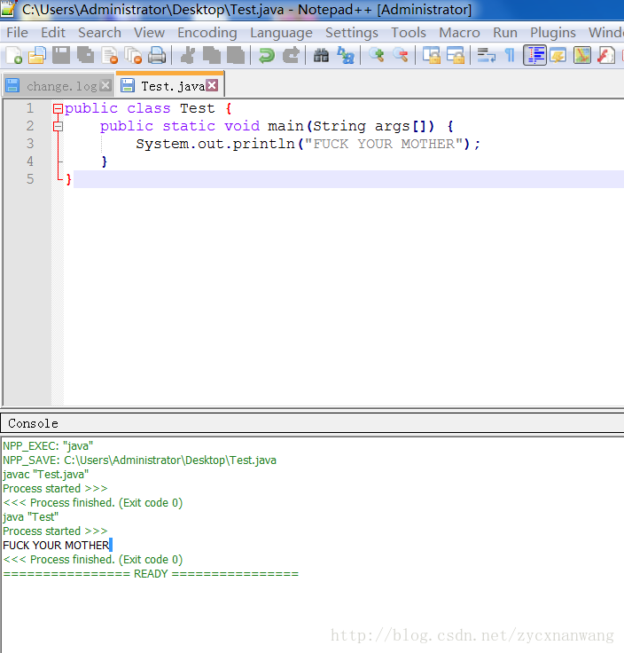
Task: Click the first 'Process finished' console line
Action: [x=93, y=503]
